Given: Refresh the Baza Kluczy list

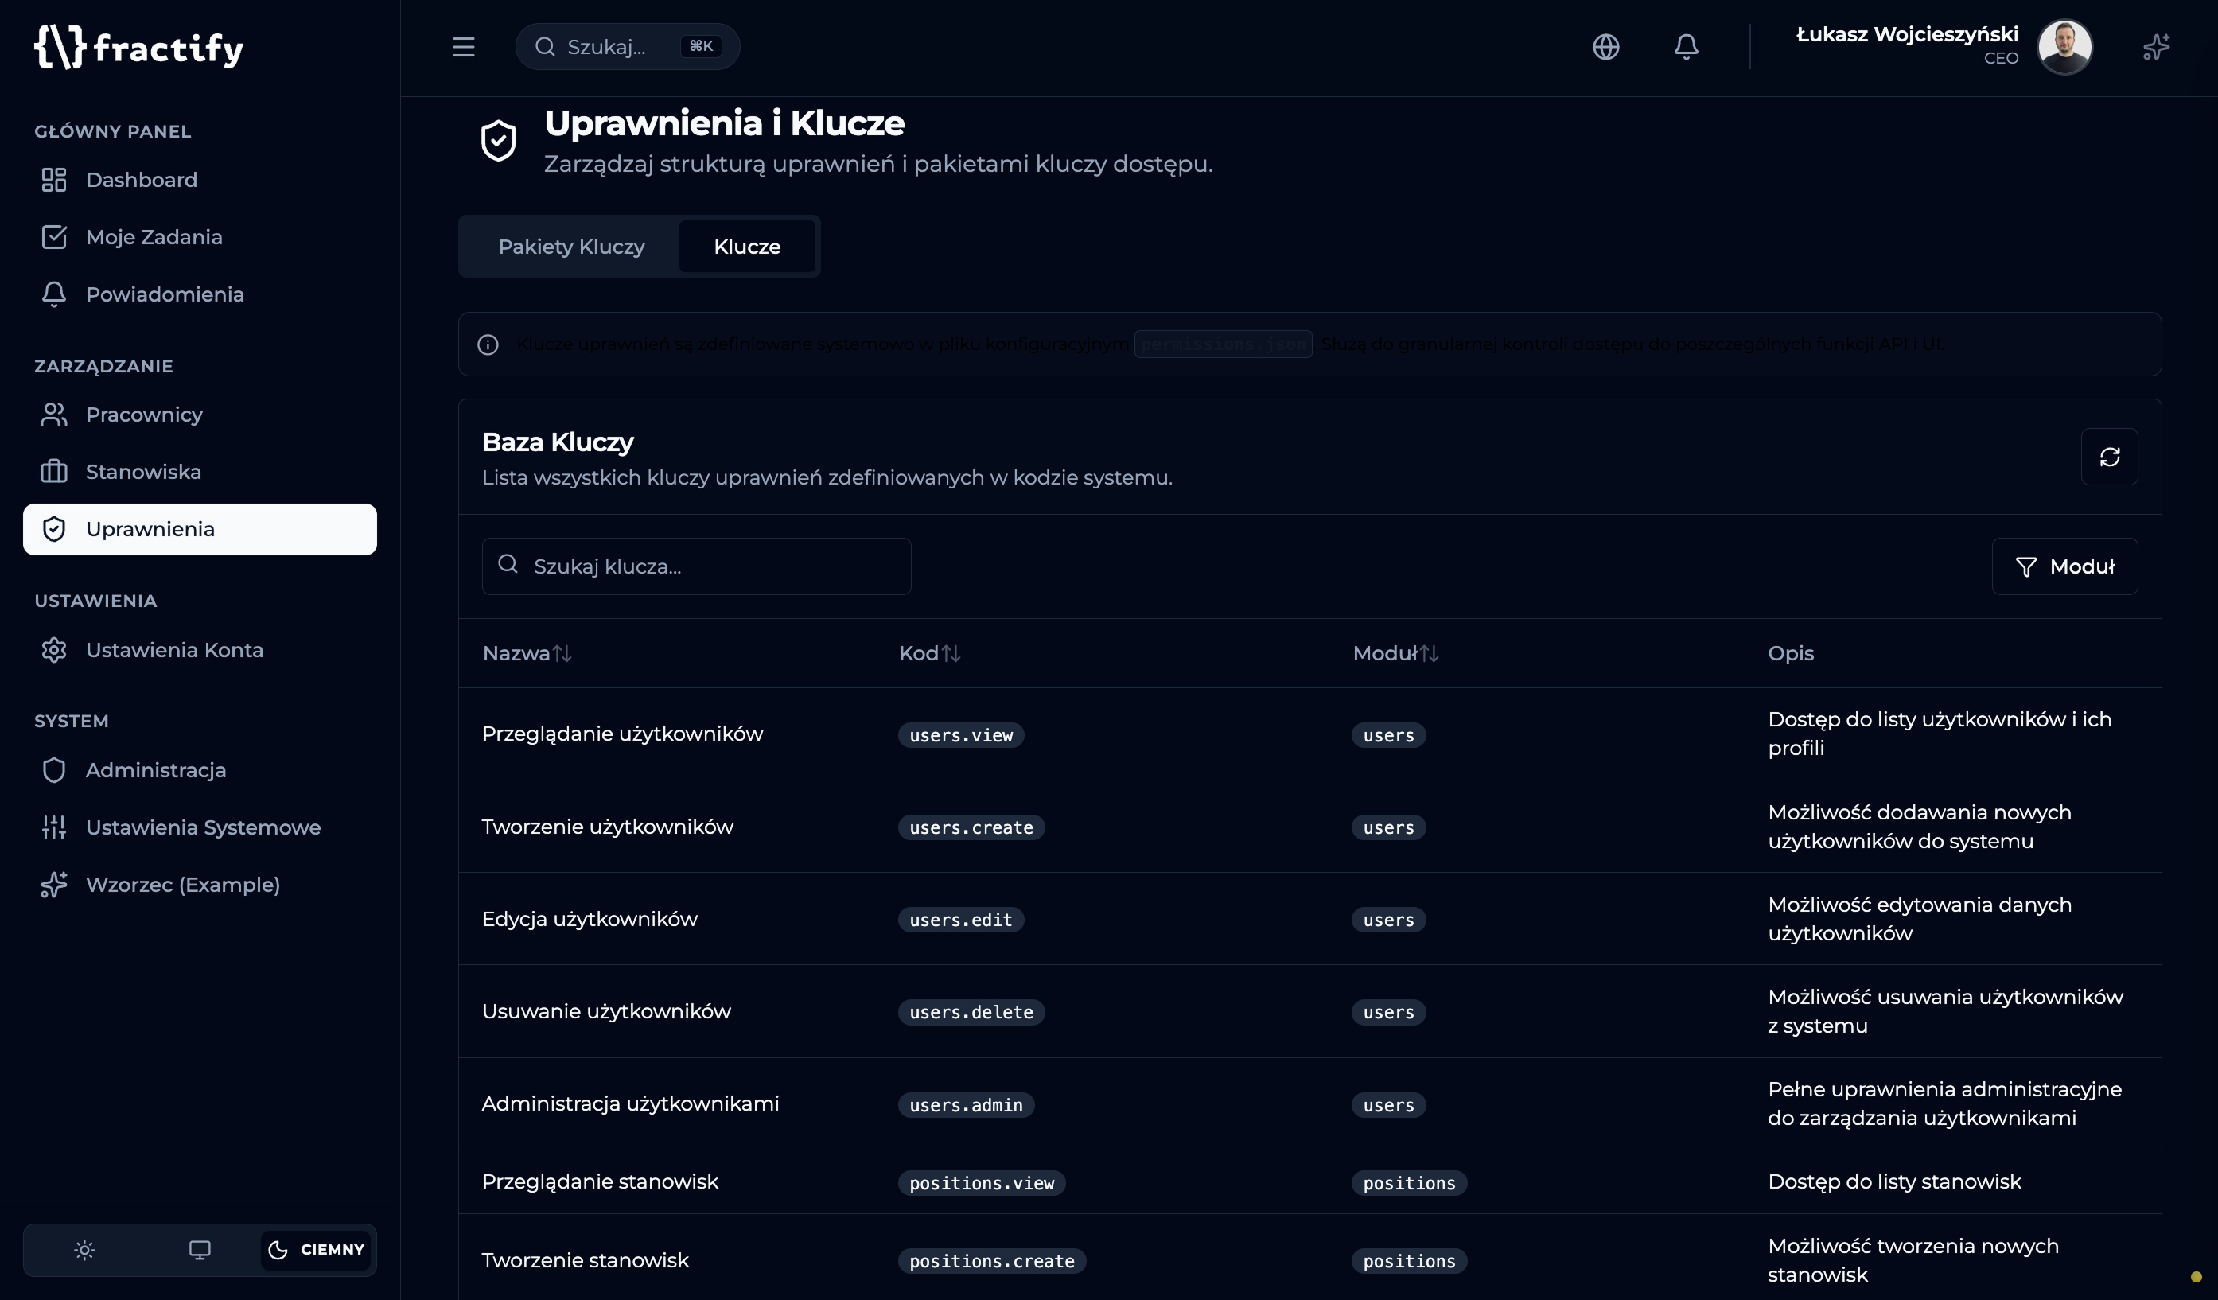Looking at the screenshot, I should 2109,457.
